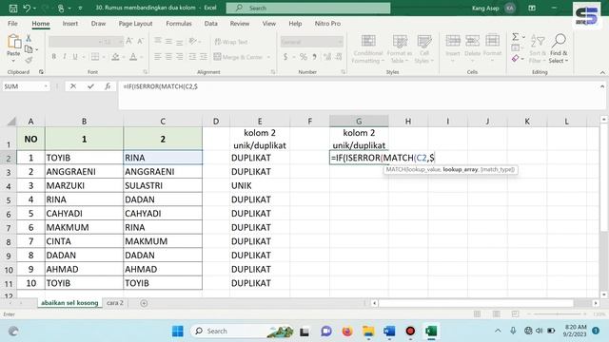
Task: Select cell containing SULASTRI
Action: tap(163, 185)
